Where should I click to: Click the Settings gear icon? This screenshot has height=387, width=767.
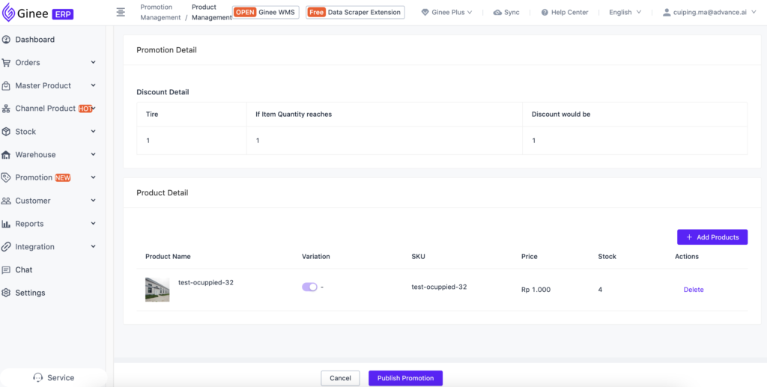(6, 293)
